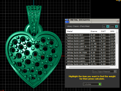The height and width of the screenshot is (91, 121).
Task: Click the DWT column header
Action: [x=104, y=31]
